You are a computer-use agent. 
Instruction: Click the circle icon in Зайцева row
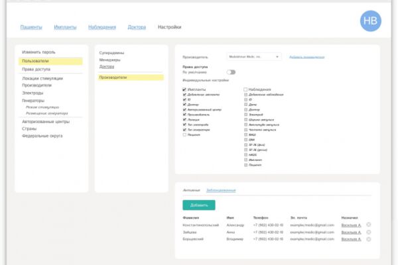pos(369,232)
